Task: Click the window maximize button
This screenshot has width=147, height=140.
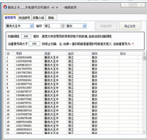Action: click(133, 5)
